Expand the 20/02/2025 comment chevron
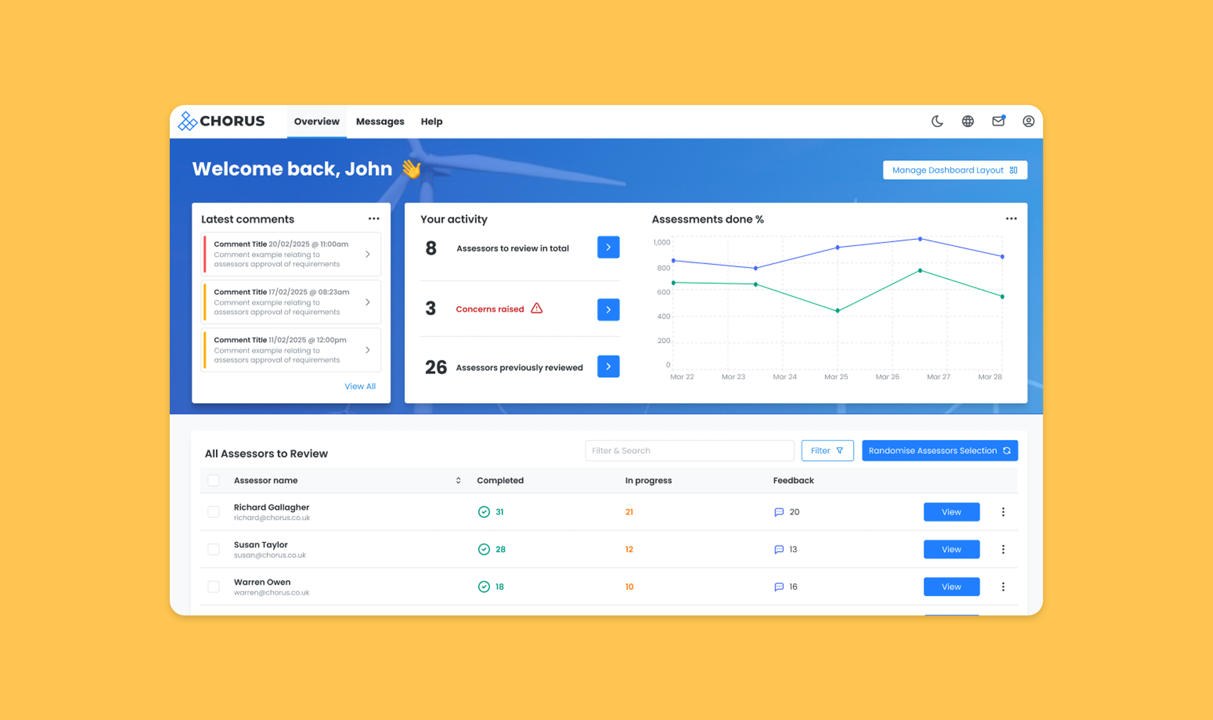 pyautogui.click(x=368, y=254)
